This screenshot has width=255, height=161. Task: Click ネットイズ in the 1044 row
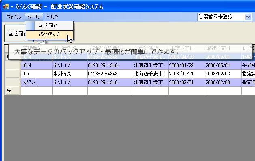[70, 65]
